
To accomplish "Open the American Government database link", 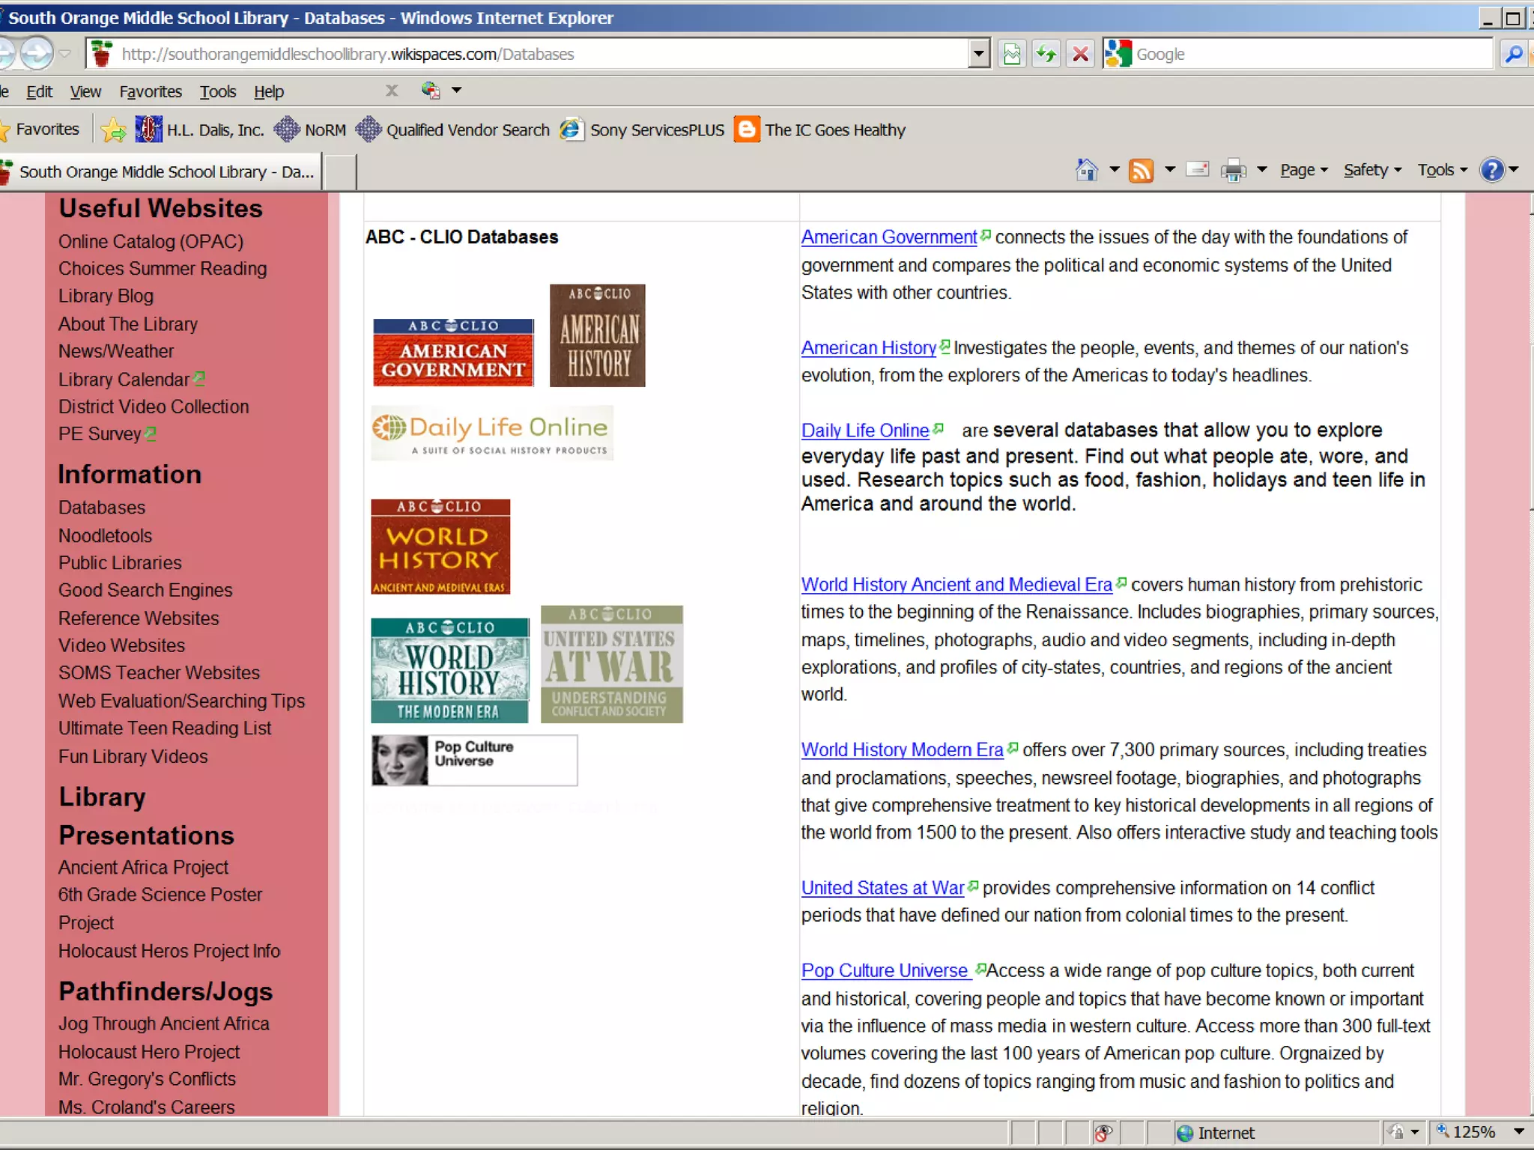I will click(888, 237).
